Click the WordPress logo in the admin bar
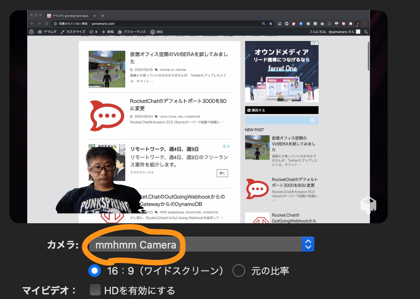The height and width of the screenshot is (299, 420). [x=32, y=32]
